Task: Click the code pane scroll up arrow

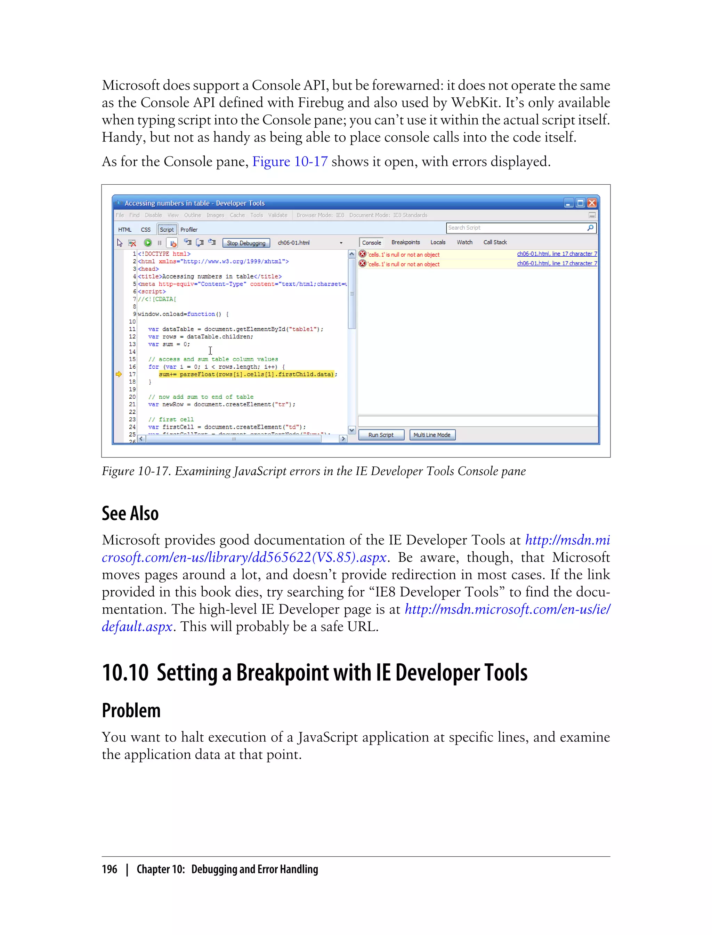Action: click(x=351, y=254)
